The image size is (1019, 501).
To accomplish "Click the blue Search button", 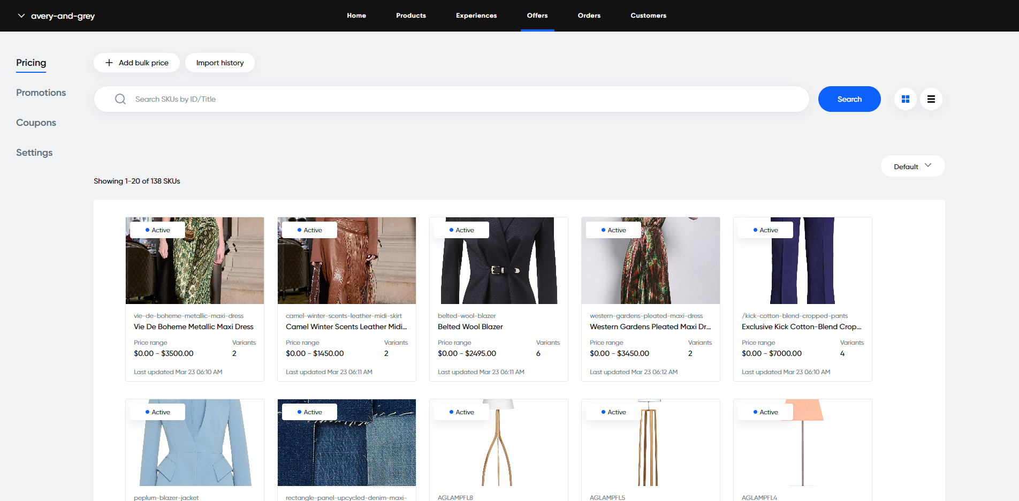I will coord(849,99).
